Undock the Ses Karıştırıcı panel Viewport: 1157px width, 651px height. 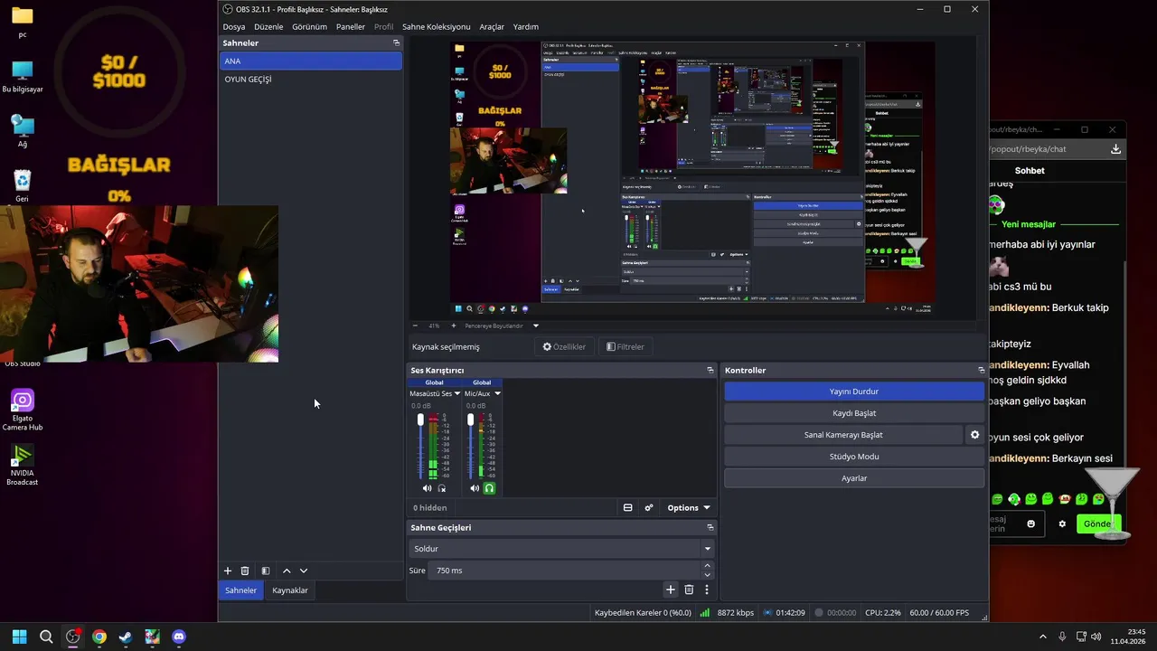pos(710,370)
